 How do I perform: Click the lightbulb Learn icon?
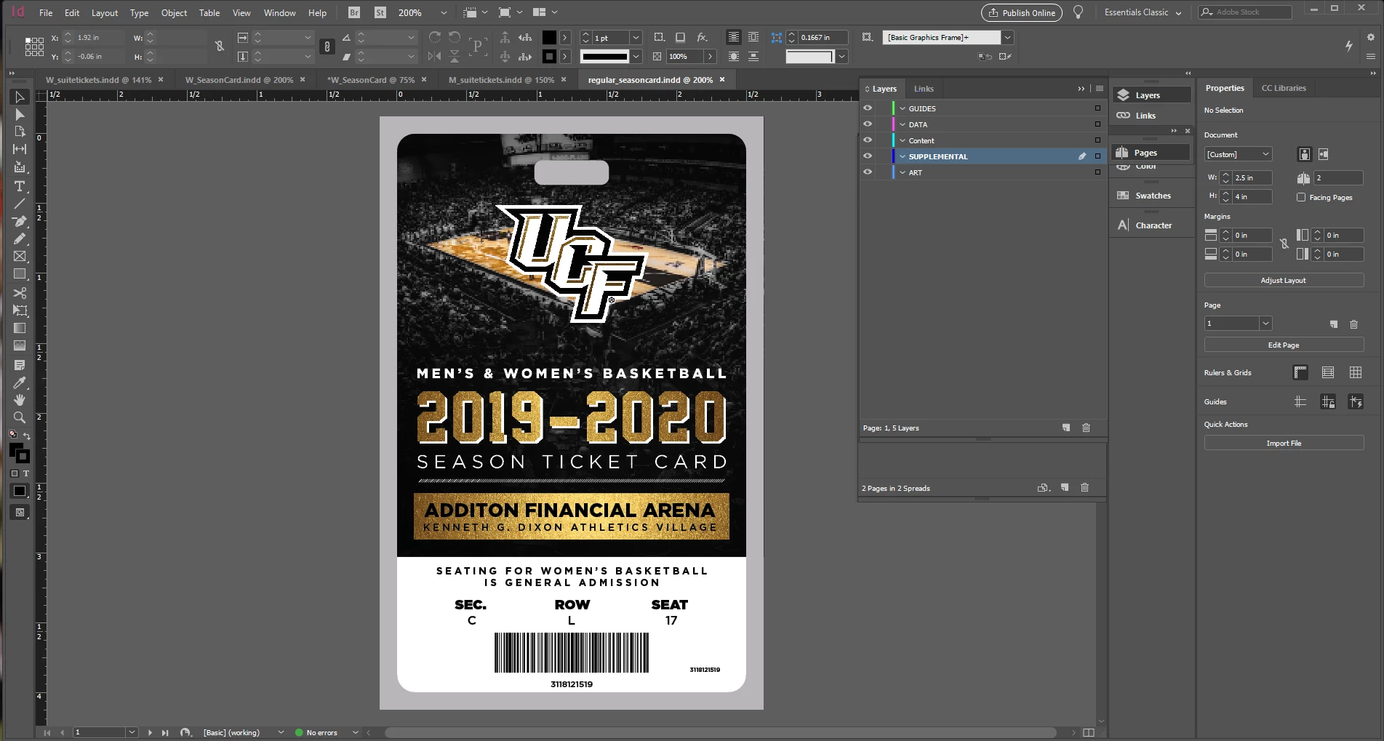[1079, 12]
